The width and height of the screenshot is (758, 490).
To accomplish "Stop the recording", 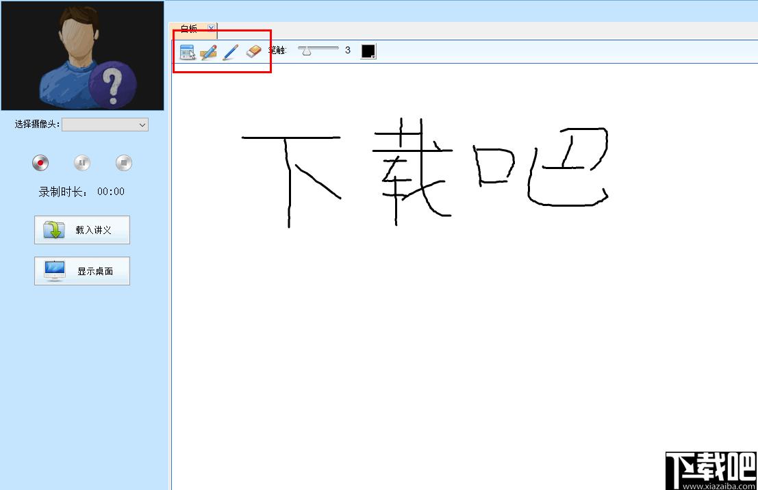I will (x=123, y=163).
